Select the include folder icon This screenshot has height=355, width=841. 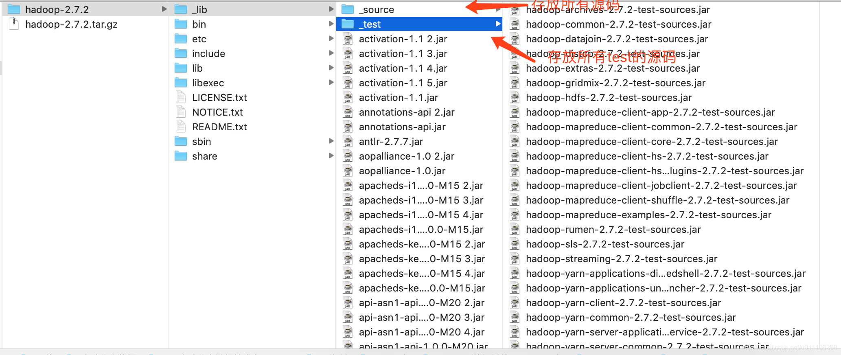pos(181,53)
